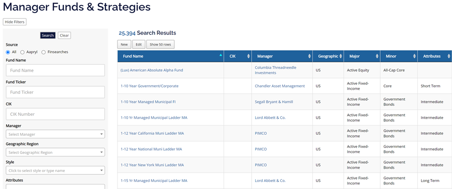
Task: Sort table by Fund Name column
Action: click(171, 56)
